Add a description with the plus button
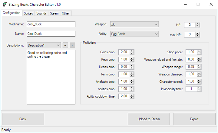 [x=65, y=45]
